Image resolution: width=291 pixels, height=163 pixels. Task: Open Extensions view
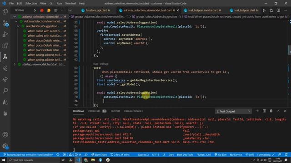[5, 46]
